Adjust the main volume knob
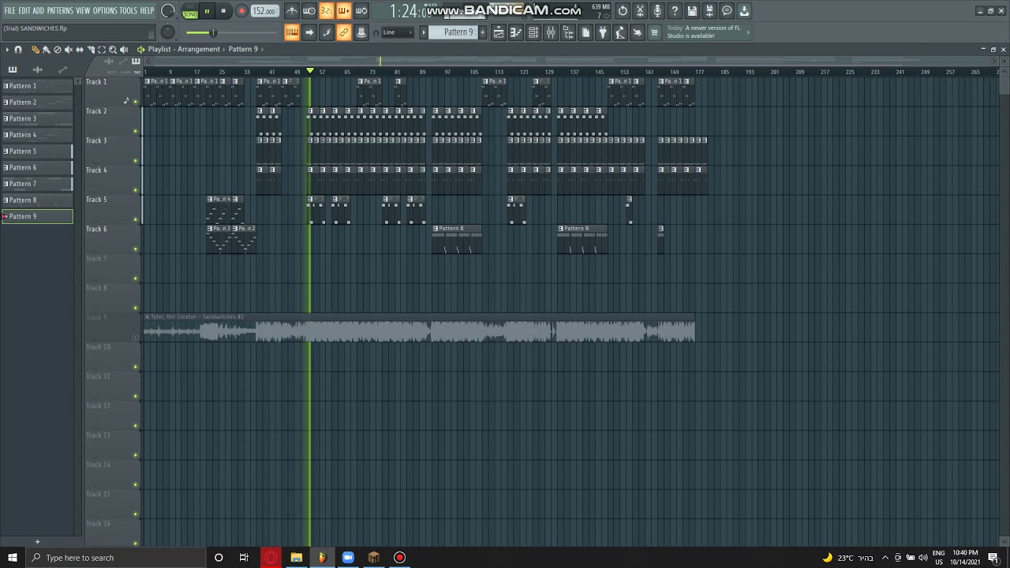This screenshot has height=568, width=1010. coord(168,11)
